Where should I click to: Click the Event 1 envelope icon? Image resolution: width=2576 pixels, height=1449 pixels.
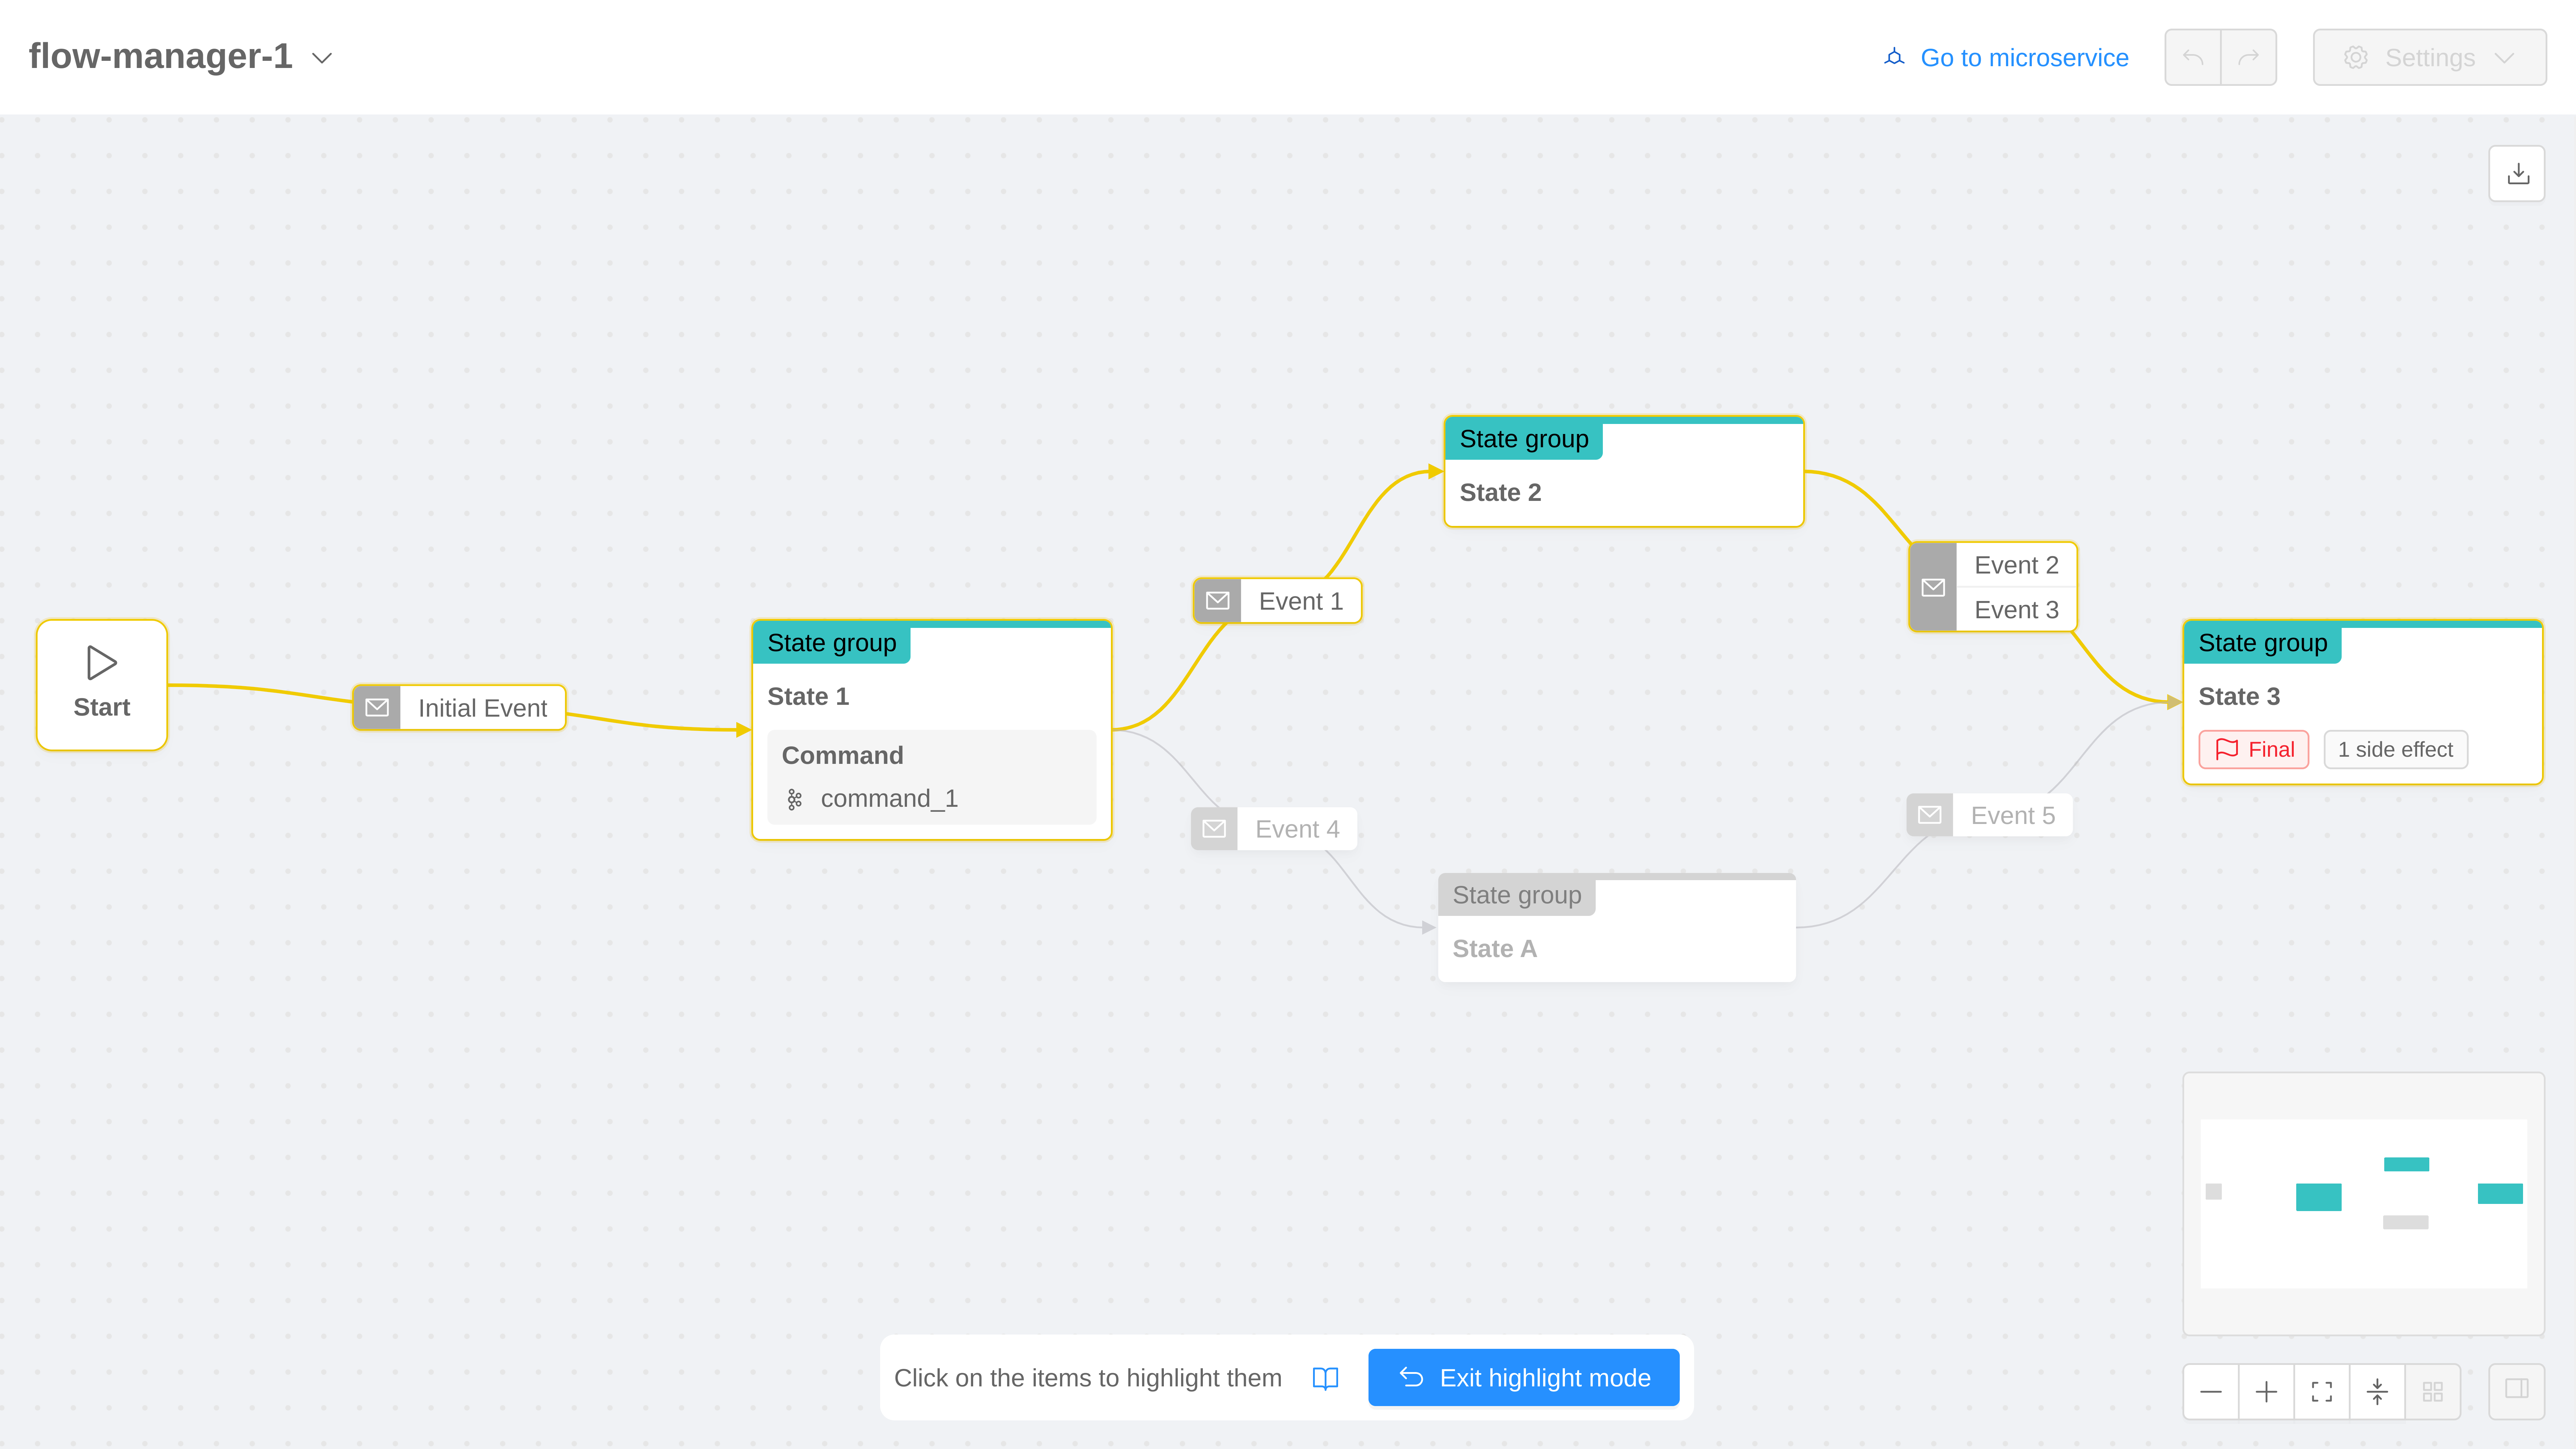(1217, 601)
